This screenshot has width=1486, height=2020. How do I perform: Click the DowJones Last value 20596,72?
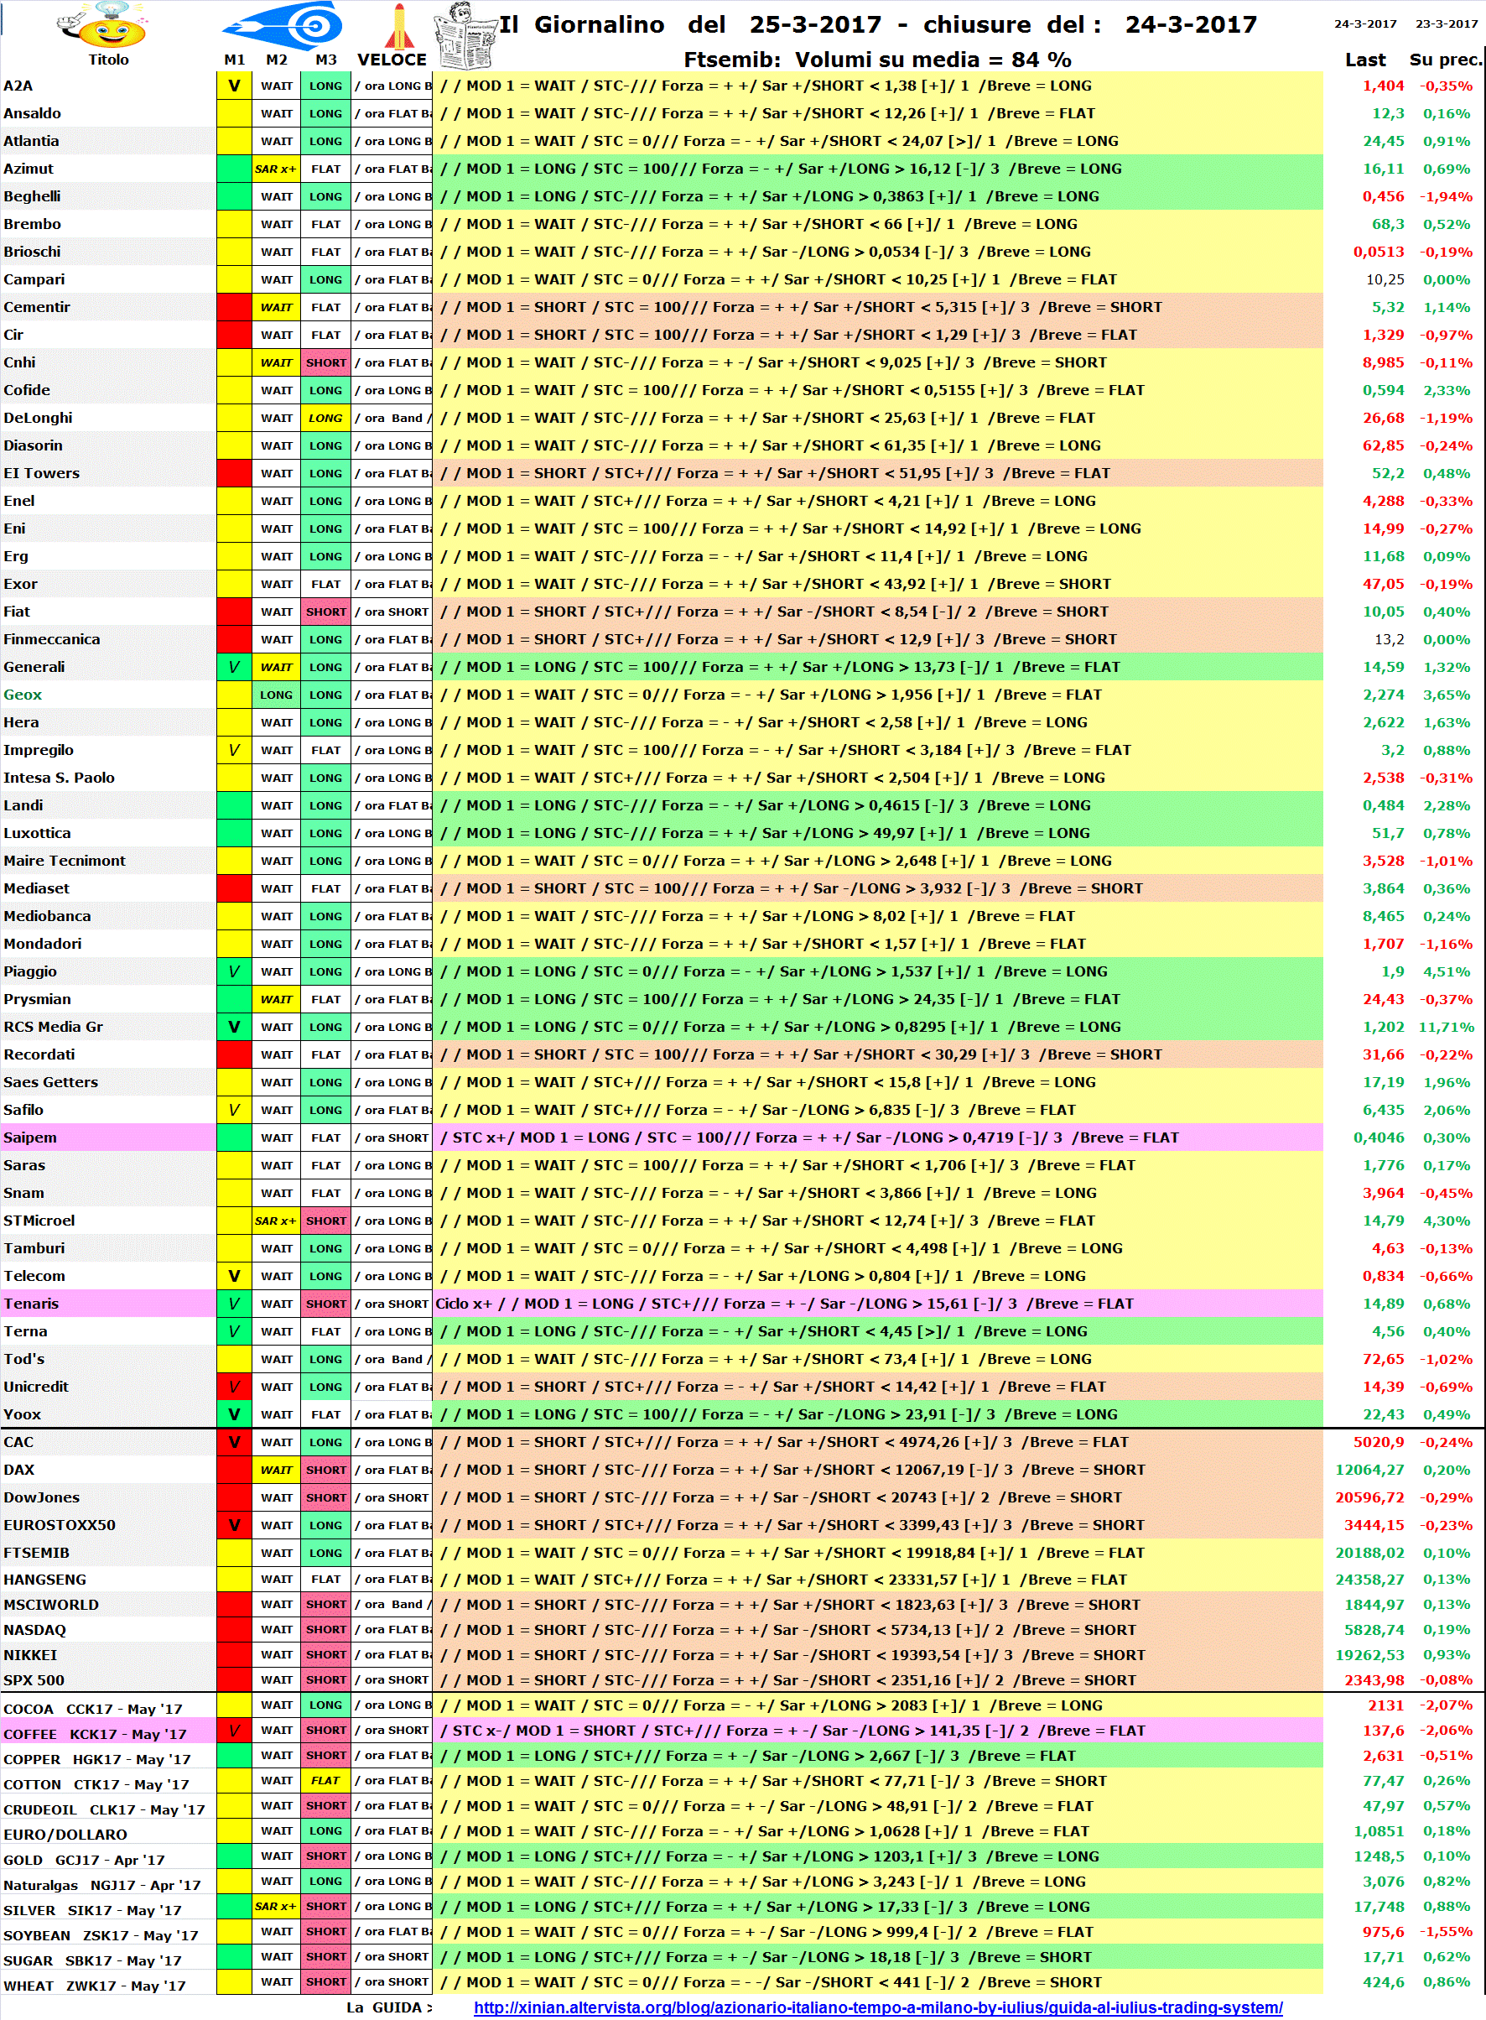point(1369,1497)
